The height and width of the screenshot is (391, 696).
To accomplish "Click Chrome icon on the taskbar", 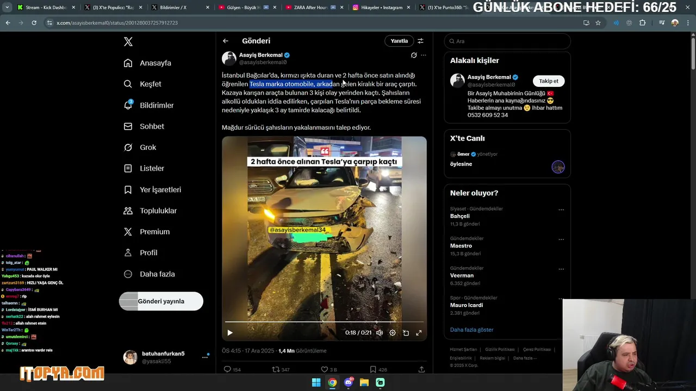I will pos(332,382).
